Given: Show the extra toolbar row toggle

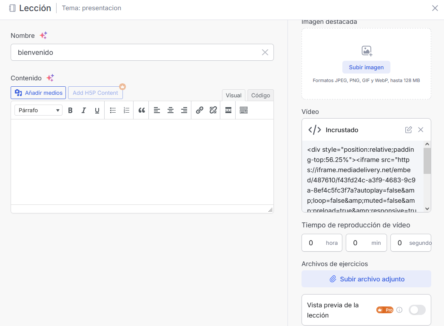Looking at the screenshot, I should pyautogui.click(x=244, y=111).
